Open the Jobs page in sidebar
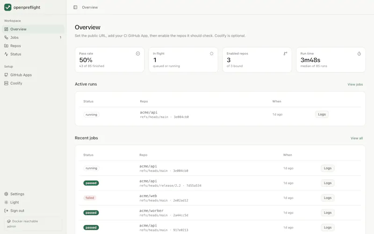 (x=33, y=37)
